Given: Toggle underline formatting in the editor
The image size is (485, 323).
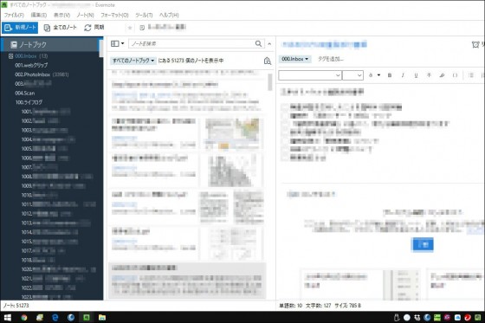Looking at the screenshot, I should [x=416, y=75].
